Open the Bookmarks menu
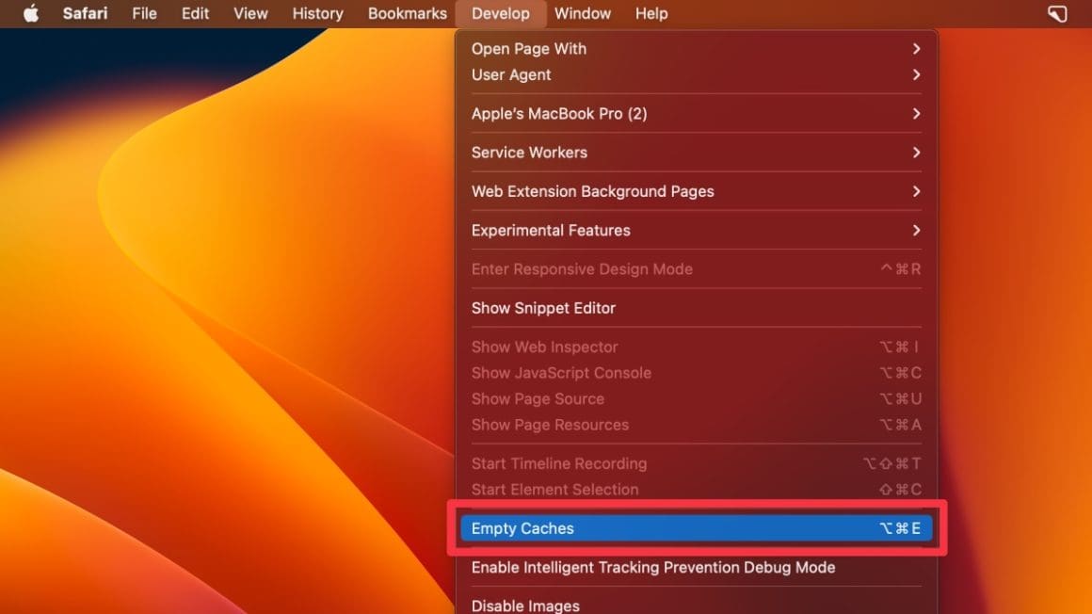This screenshot has height=614, width=1092. 407,13
